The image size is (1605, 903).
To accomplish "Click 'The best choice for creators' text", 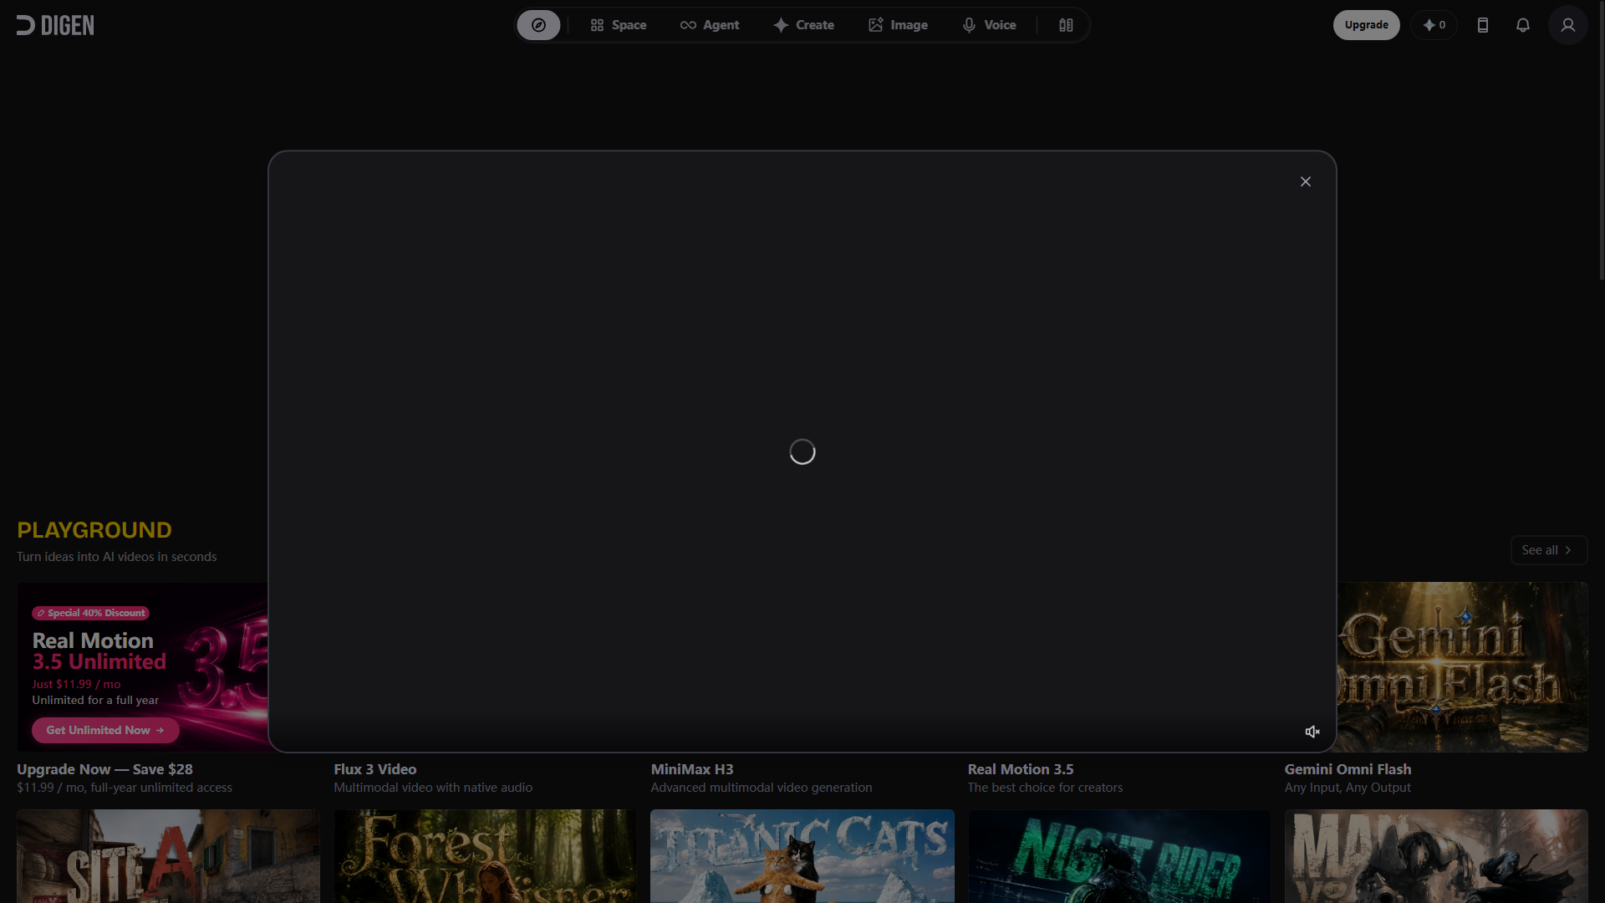I will point(1045,788).
